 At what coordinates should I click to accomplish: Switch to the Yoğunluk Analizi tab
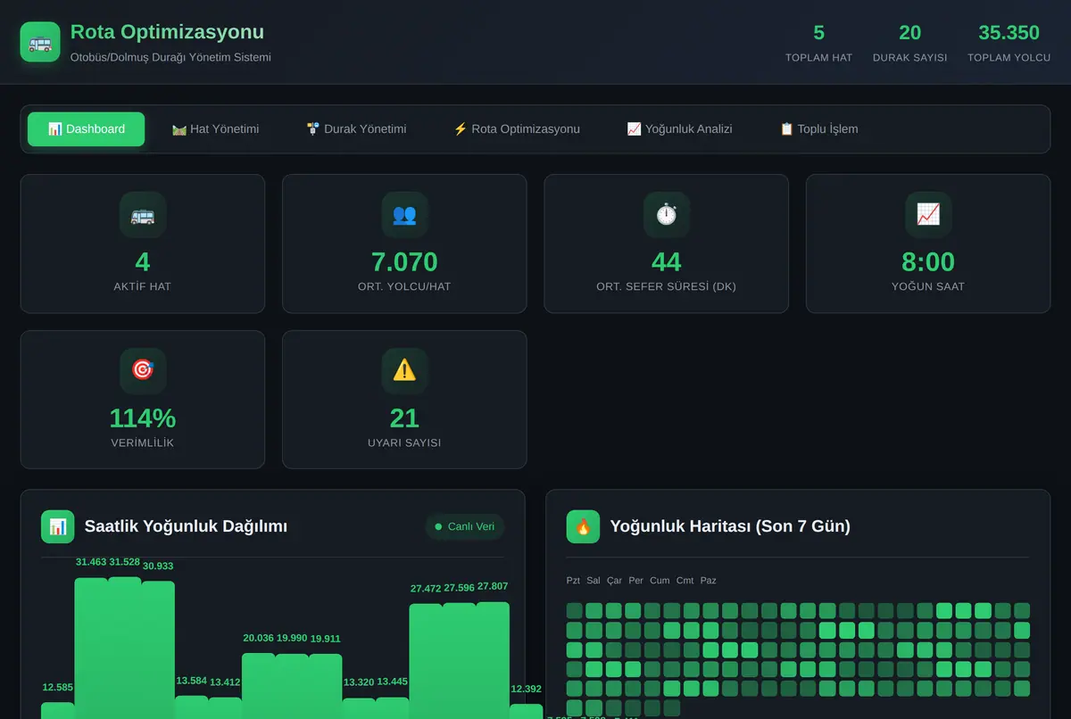(x=679, y=129)
